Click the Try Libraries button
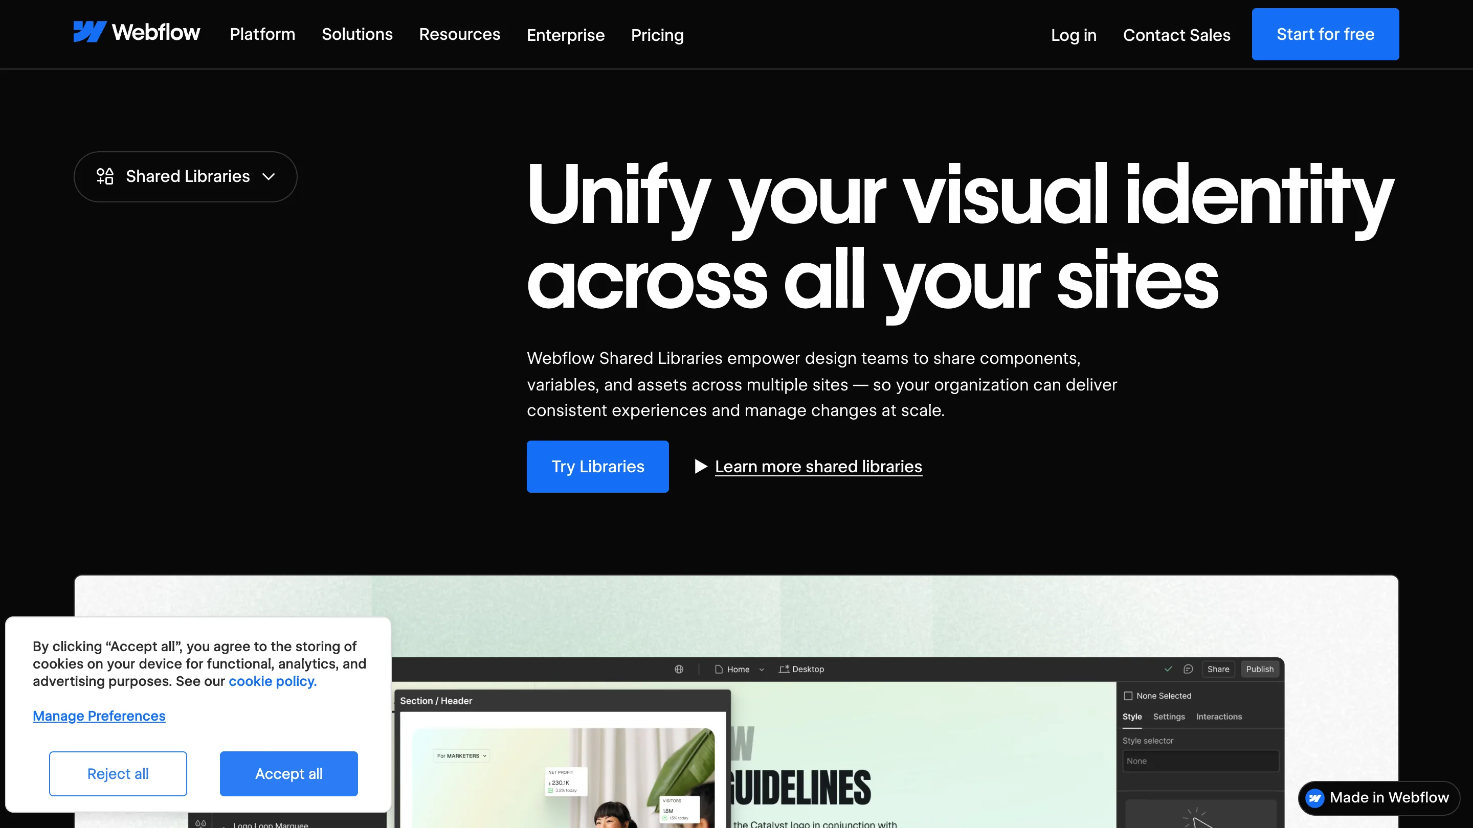The image size is (1473, 828). tap(597, 466)
